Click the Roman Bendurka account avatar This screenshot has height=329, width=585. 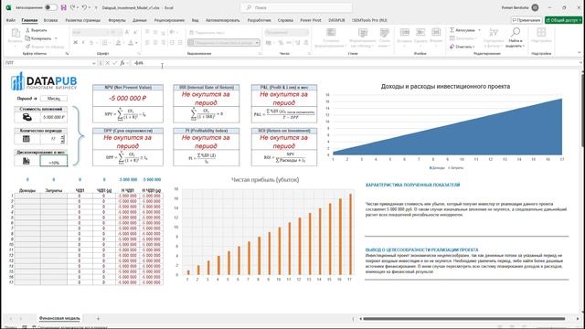coord(535,7)
